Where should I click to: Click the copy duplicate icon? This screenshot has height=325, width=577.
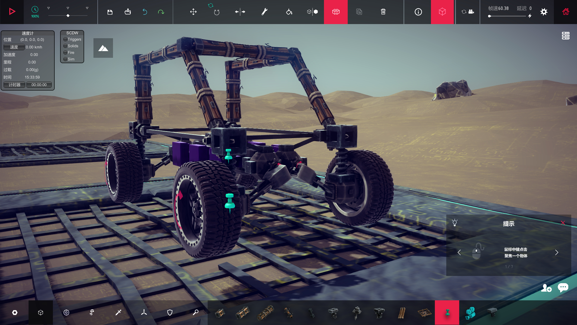coord(359,12)
